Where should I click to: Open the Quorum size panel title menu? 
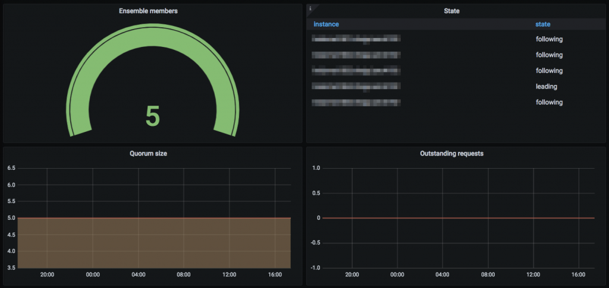[148, 153]
